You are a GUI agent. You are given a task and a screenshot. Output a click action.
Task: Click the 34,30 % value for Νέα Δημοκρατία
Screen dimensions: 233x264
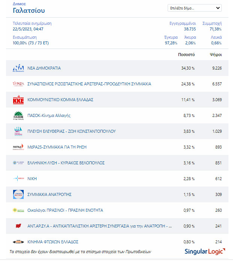188,68
